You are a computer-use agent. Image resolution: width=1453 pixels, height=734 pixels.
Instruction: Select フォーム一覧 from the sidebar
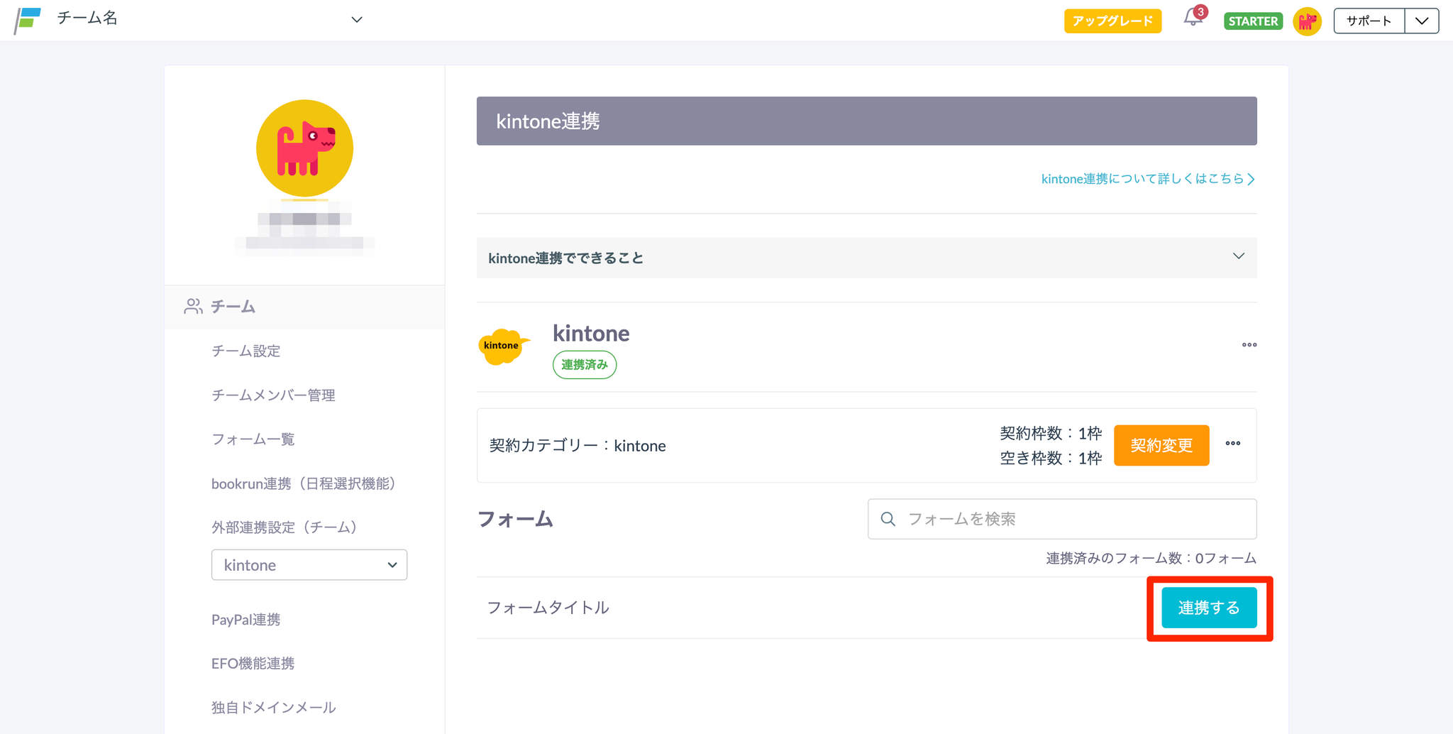(253, 439)
